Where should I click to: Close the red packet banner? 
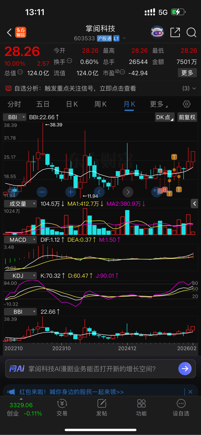pos(190,392)
